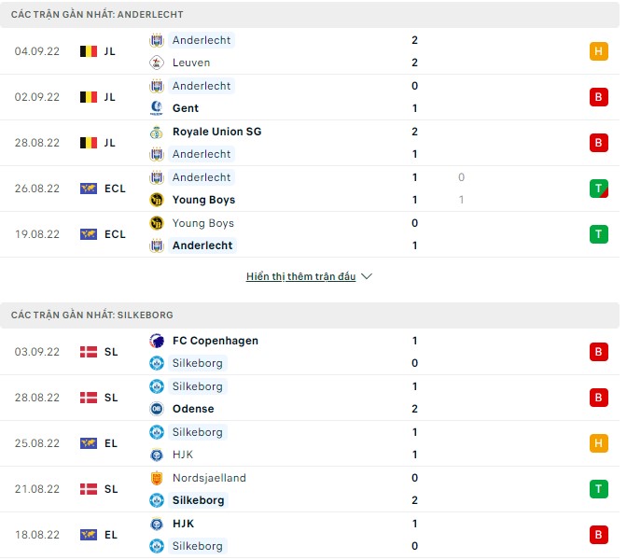Click the Belgian flag on 04.09.22 row

89,51
